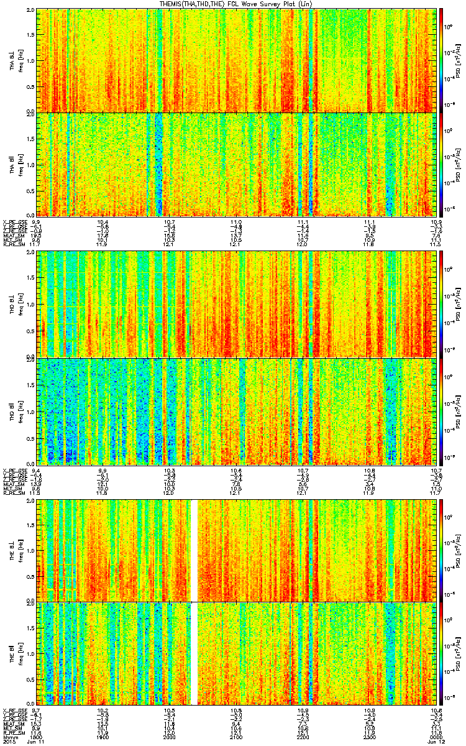Click the X_RE_GSE label under the THA panels
Screen dimensions: 466x746
pos(16,221)
